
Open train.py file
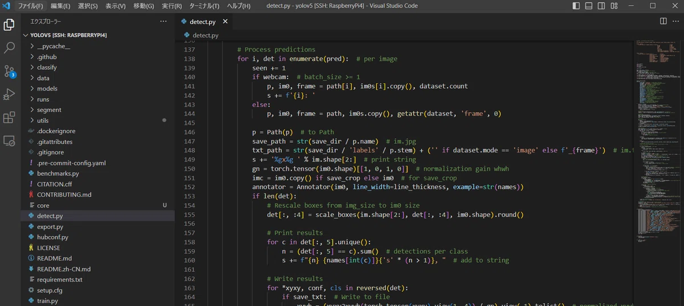click(x=97, y=301)
